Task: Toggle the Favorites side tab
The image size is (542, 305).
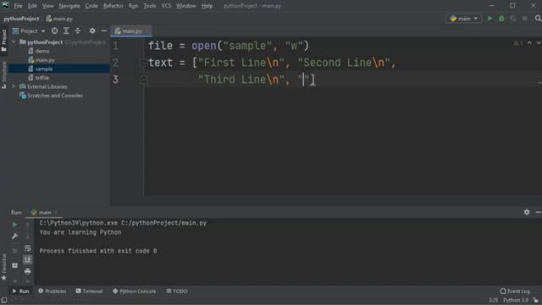Action: tap(3, 267)
